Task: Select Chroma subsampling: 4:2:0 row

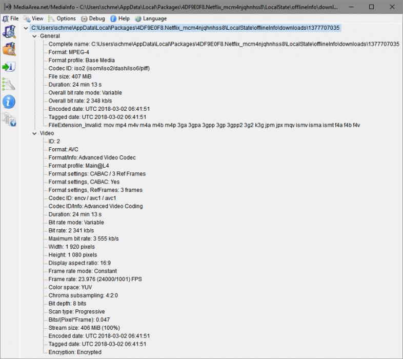Action: click(x=83, y=295)
